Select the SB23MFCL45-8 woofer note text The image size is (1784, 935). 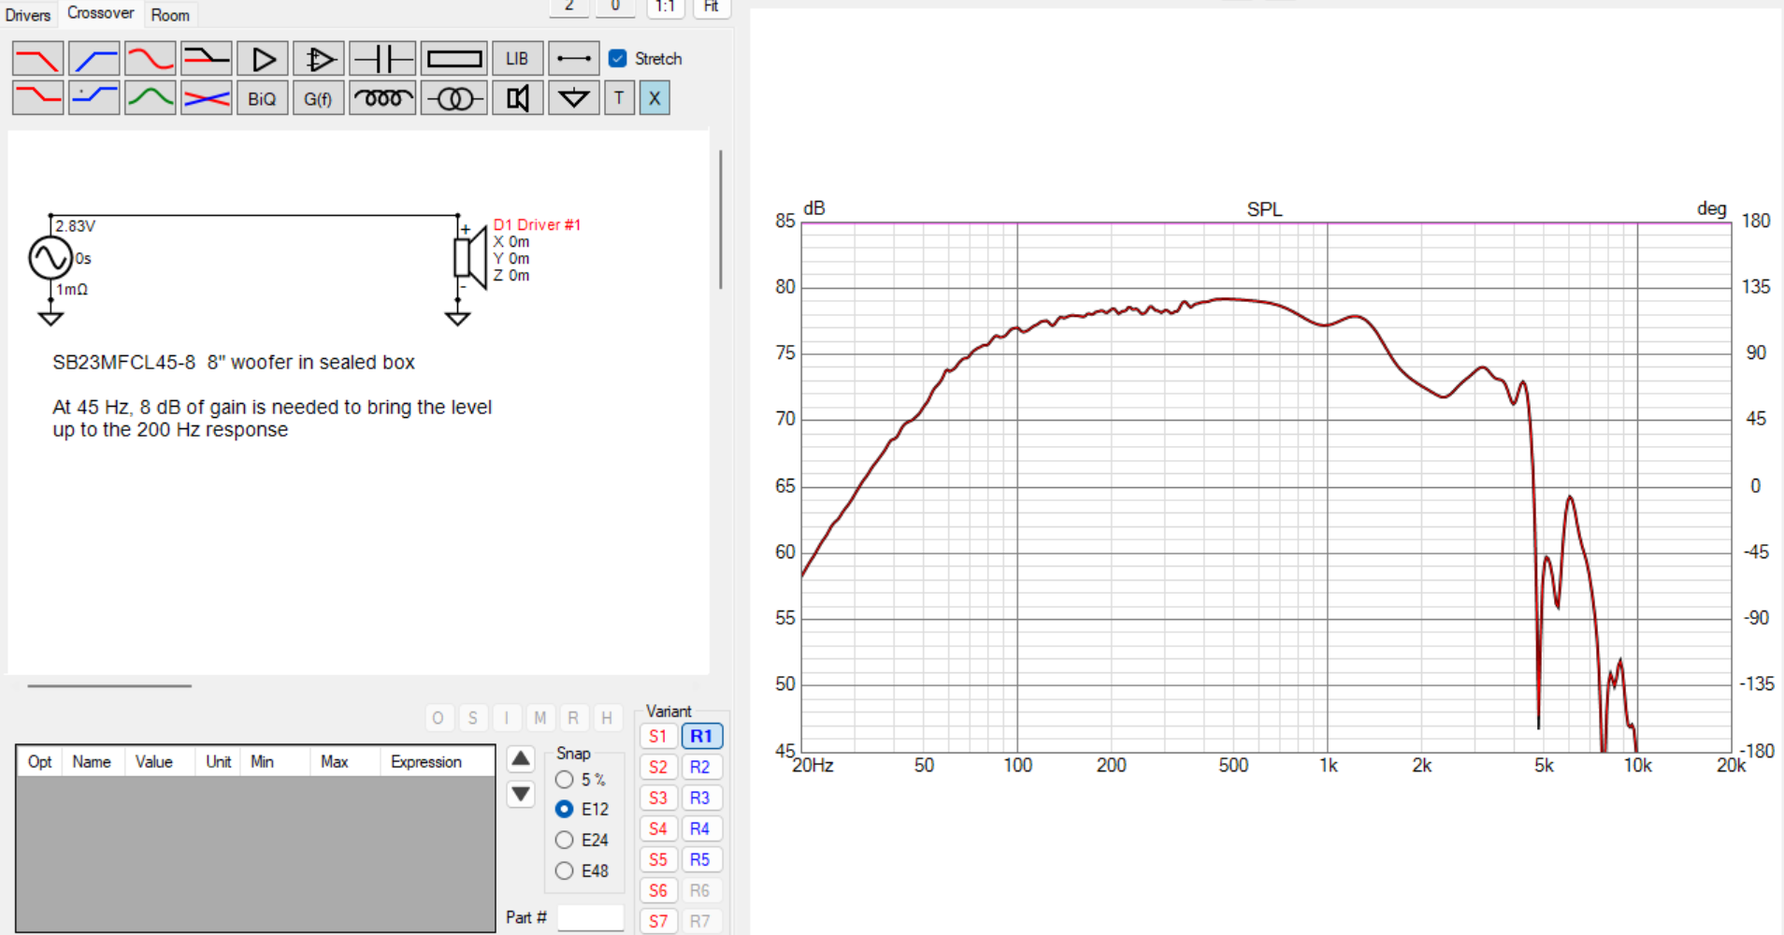pos(234,363)
